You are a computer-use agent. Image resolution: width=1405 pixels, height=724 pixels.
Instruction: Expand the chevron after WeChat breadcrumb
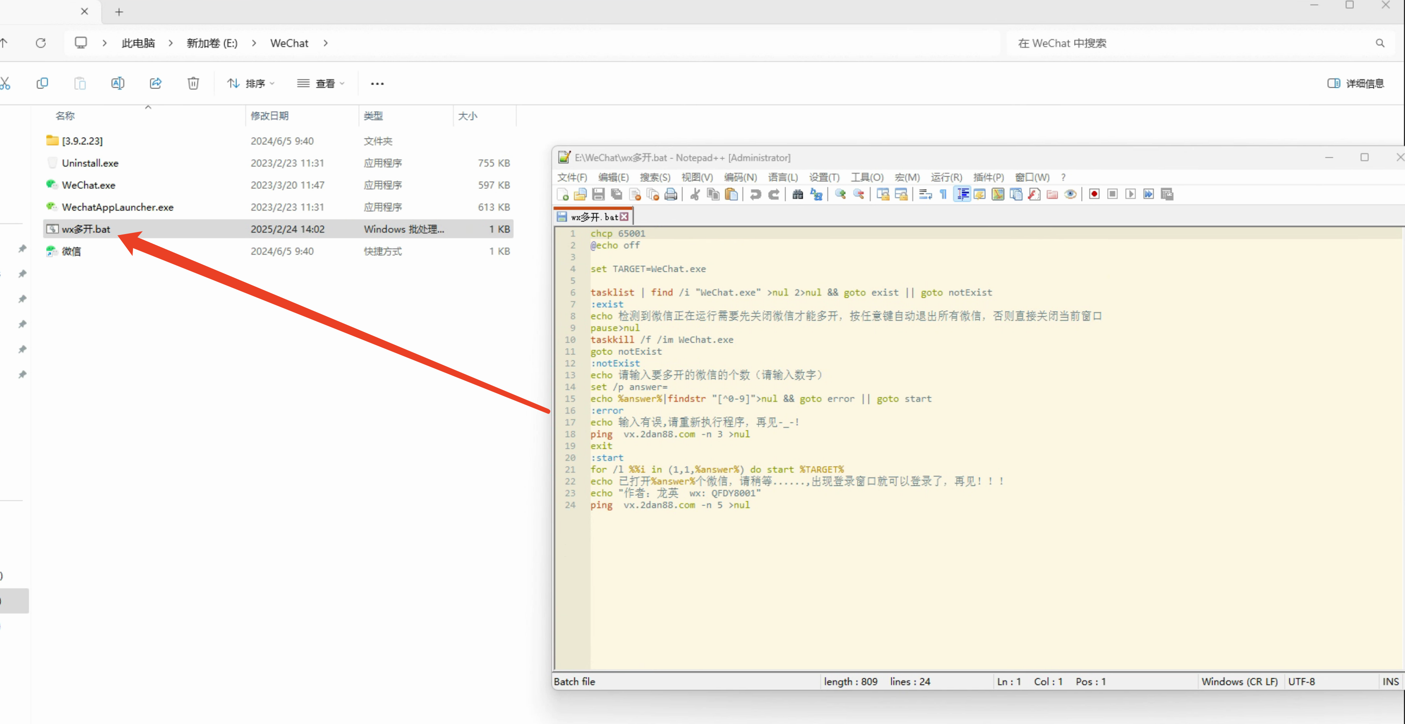pyautogui.click(x=325, y=42)
